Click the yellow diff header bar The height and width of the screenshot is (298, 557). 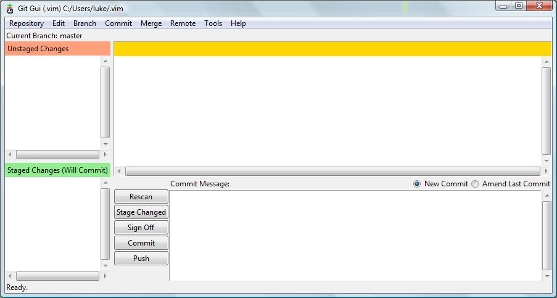pyautogui.click(x=332, y=49)
